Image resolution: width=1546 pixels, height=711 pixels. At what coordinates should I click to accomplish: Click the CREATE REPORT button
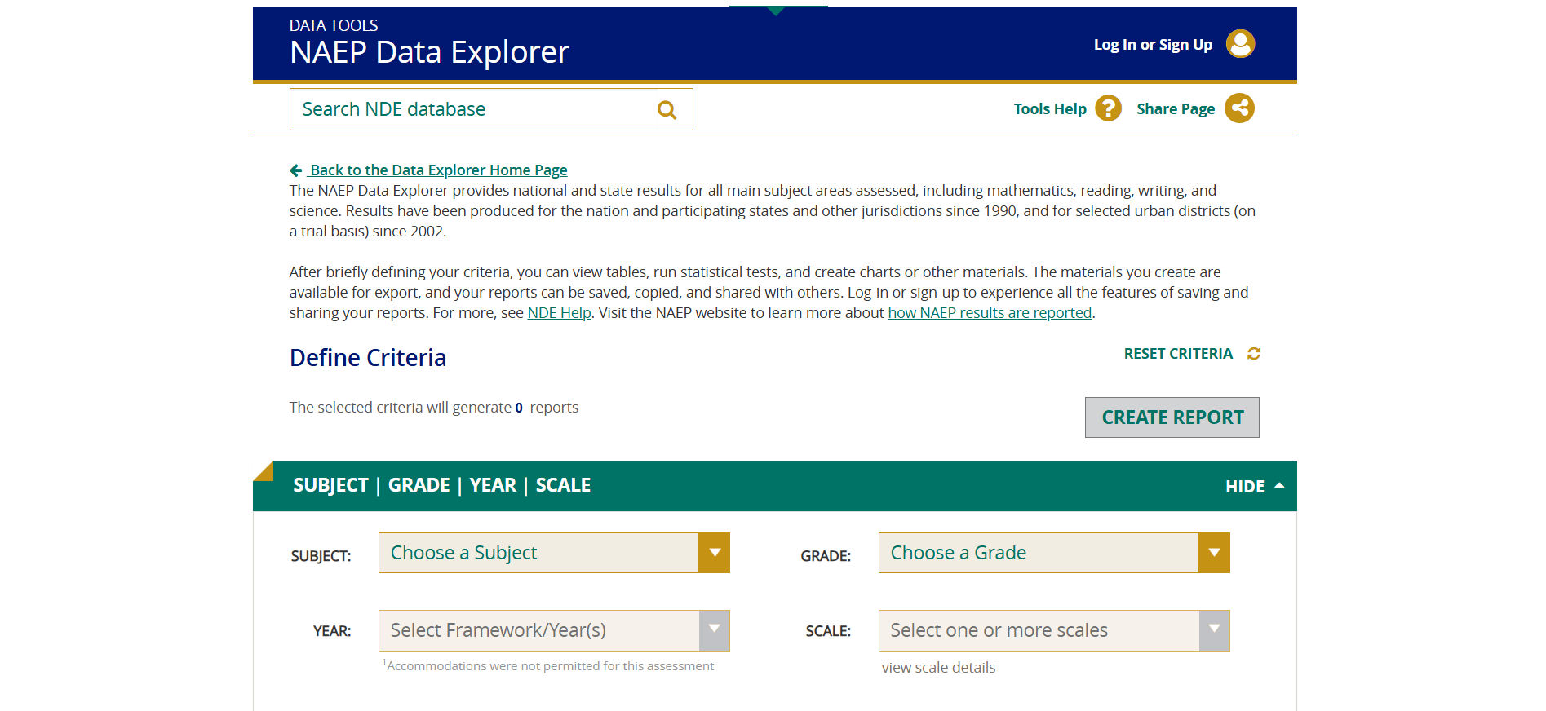click(1172, 417)
